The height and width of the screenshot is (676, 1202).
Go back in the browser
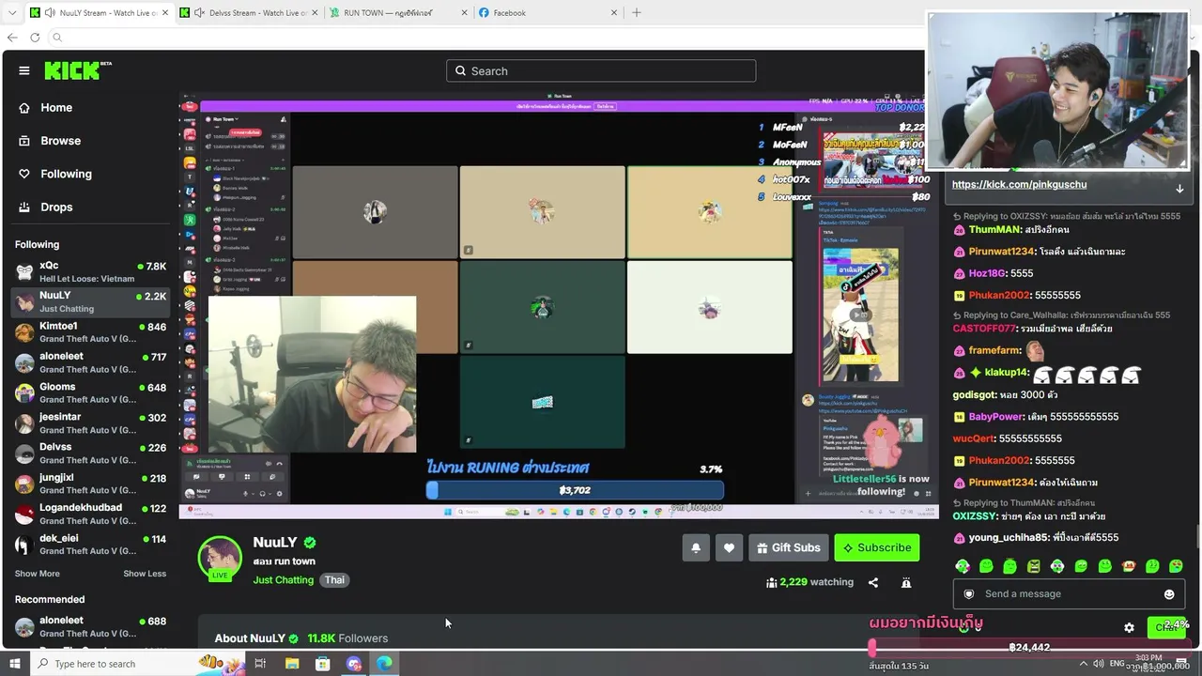(12, 38)
